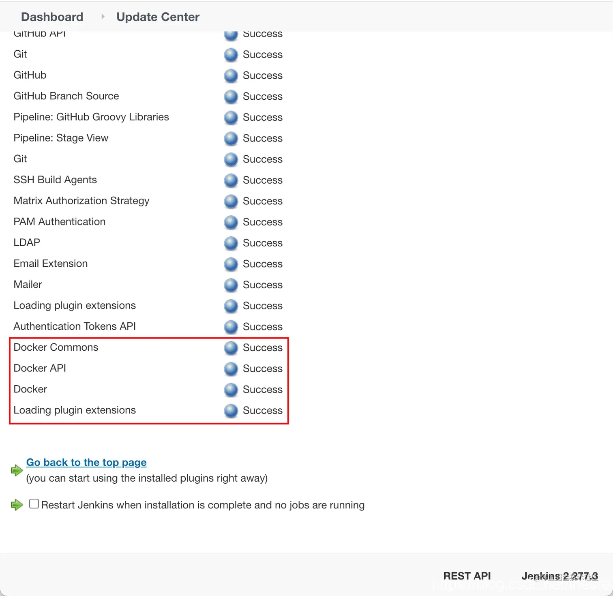Image resolution: width=613 pixels, height=596 pixels.
Task: Click the PAM Authentication plugin name
Action: click(60, 221)
